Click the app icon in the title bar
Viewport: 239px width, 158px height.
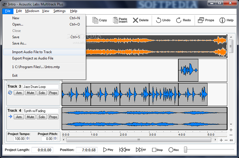pos(5,4)
